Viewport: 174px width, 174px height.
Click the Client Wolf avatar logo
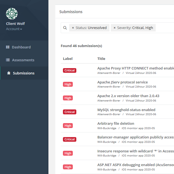[x=12, y=14]
